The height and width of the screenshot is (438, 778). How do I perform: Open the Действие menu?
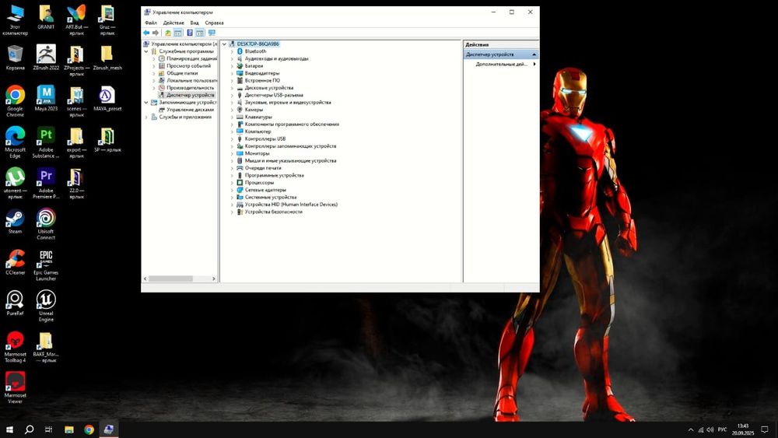[173, 23]
